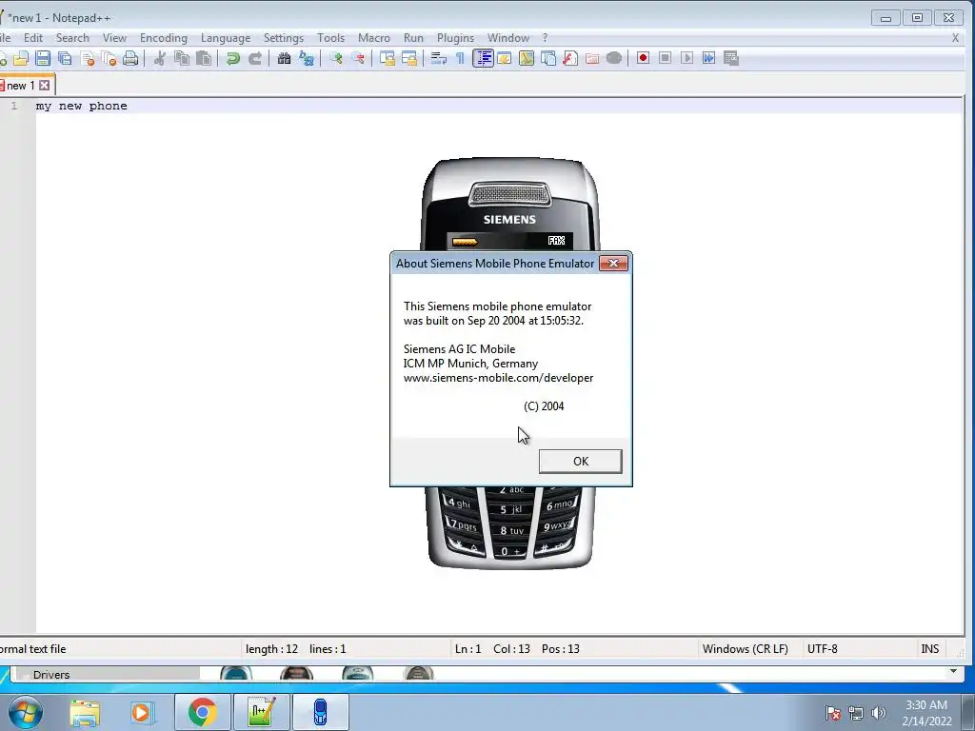Redo using the grey redo arrow icon
Image resolution: width=975 pixels, height=731 pixels.
[x=255, y=58]
